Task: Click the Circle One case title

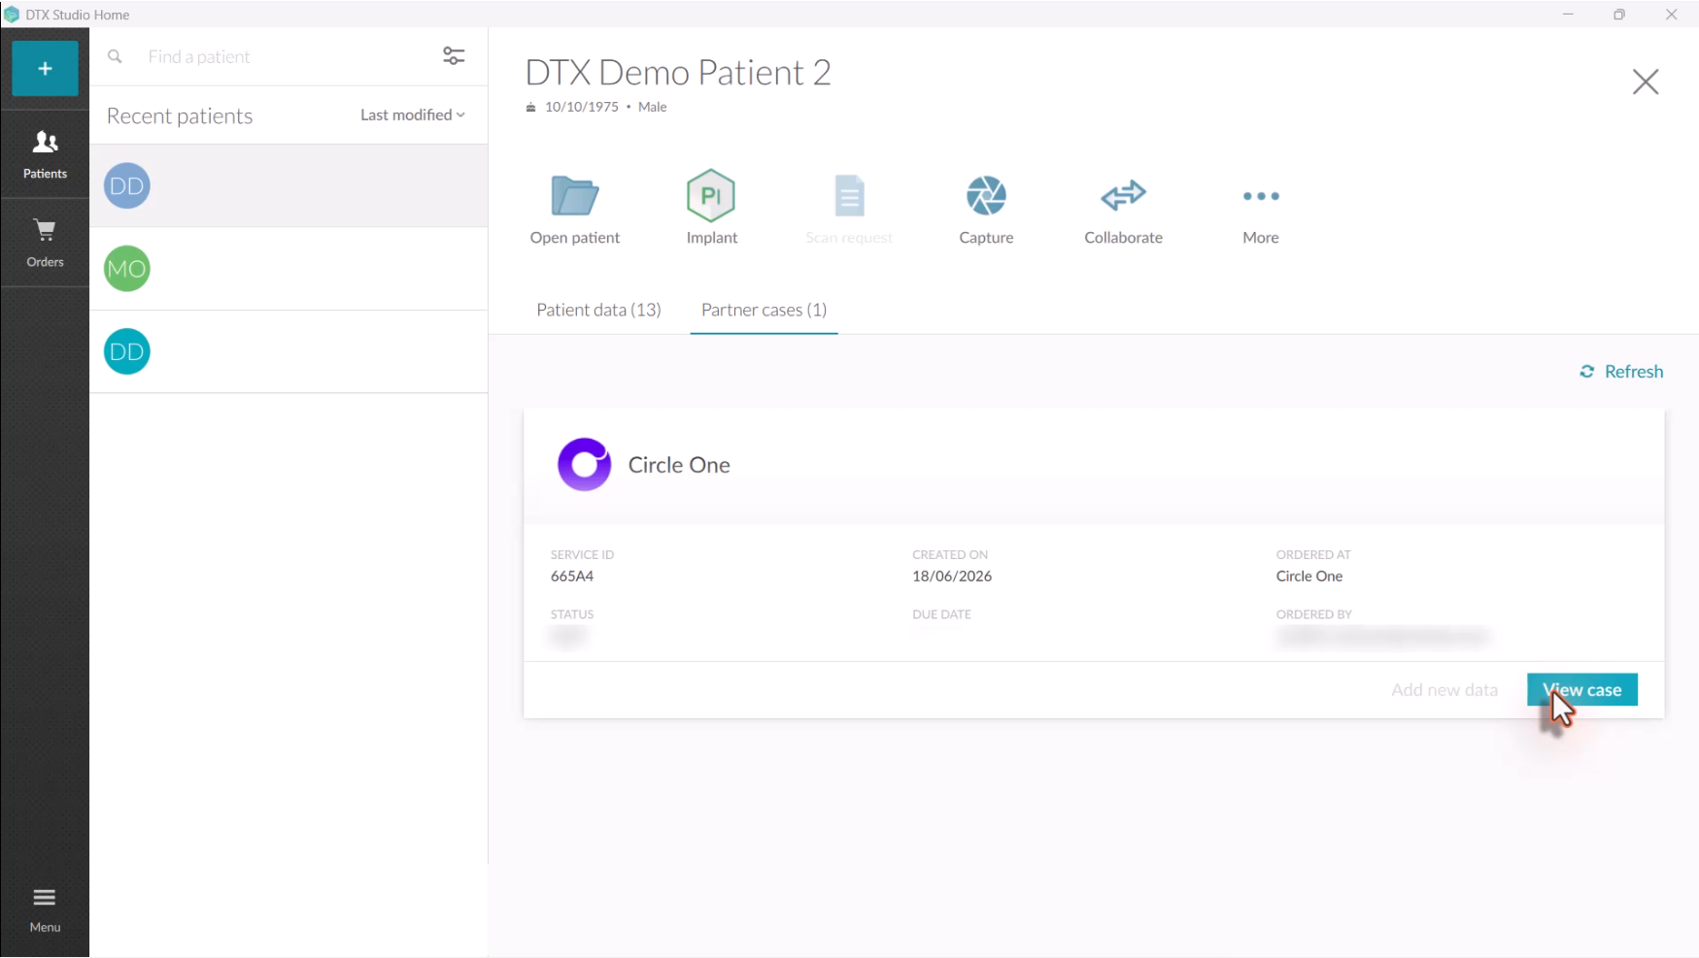Action: (679, 465)
